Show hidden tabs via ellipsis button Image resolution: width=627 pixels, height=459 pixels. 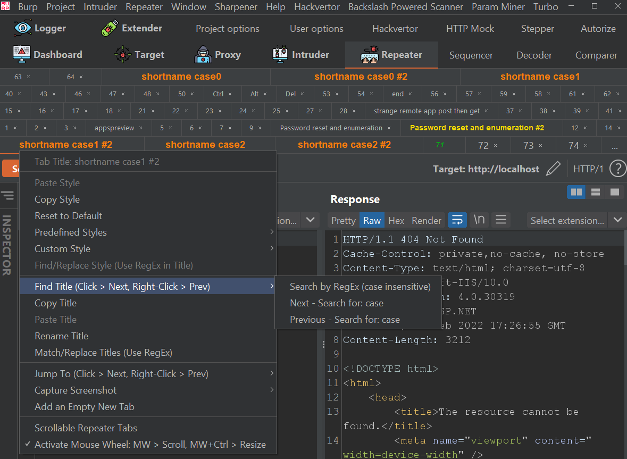615,146
